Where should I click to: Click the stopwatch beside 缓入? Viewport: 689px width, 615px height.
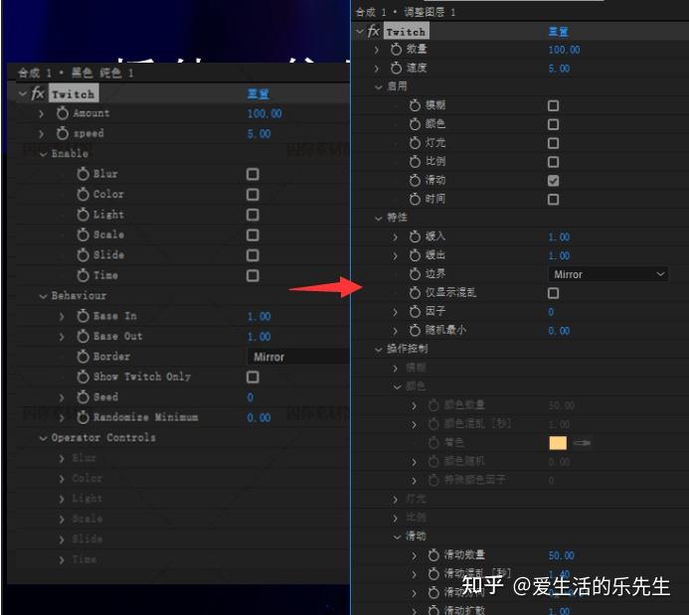click(415, 237)
